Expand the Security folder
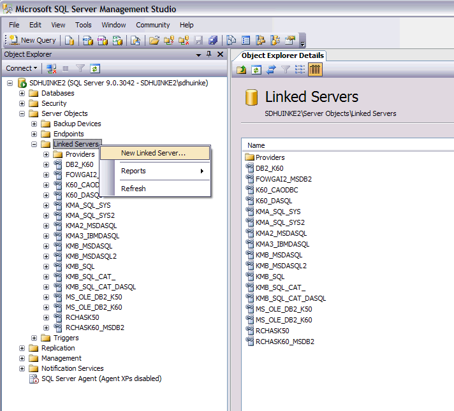 click(x=22, y=103)
